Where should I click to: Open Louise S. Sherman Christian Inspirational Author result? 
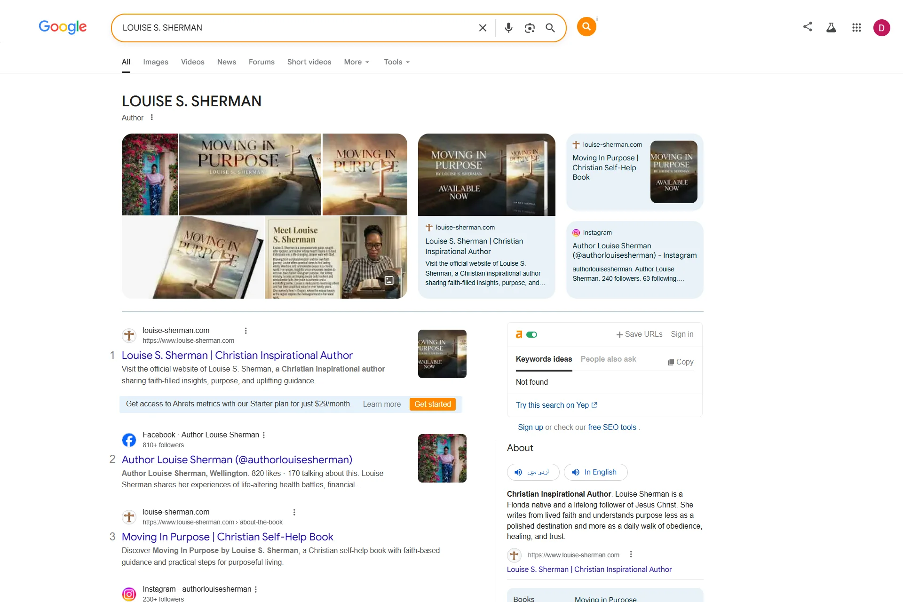(x=237, y=356)
